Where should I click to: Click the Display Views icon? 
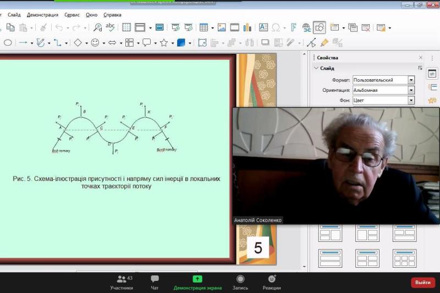(x=140, y=27)
